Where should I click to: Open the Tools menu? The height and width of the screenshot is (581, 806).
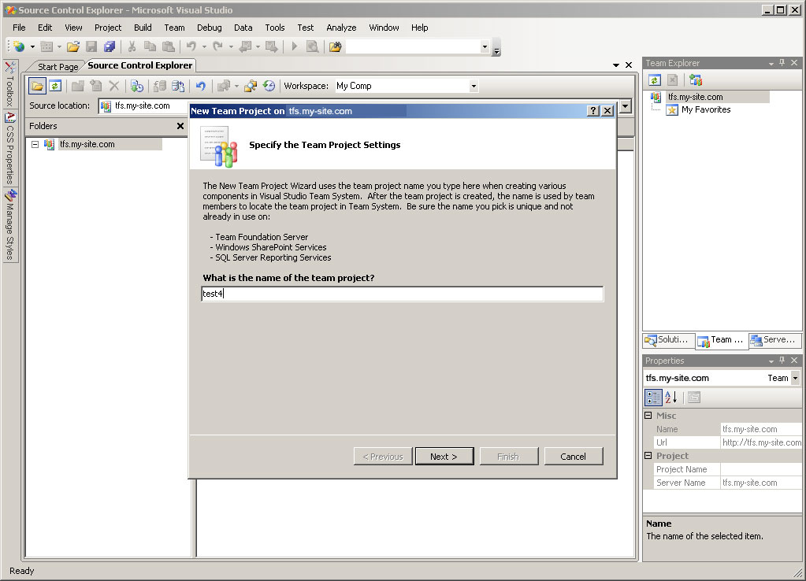pyautogui.click(x=274, y=28)
